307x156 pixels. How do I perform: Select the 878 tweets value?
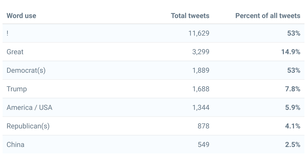pyautogui.click(x=203, y=126)
